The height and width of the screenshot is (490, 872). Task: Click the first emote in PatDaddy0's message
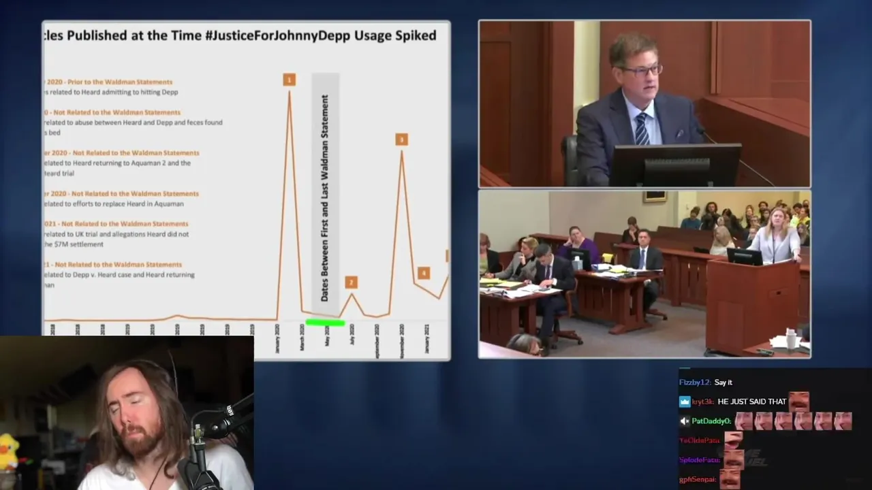coord(744,421)
